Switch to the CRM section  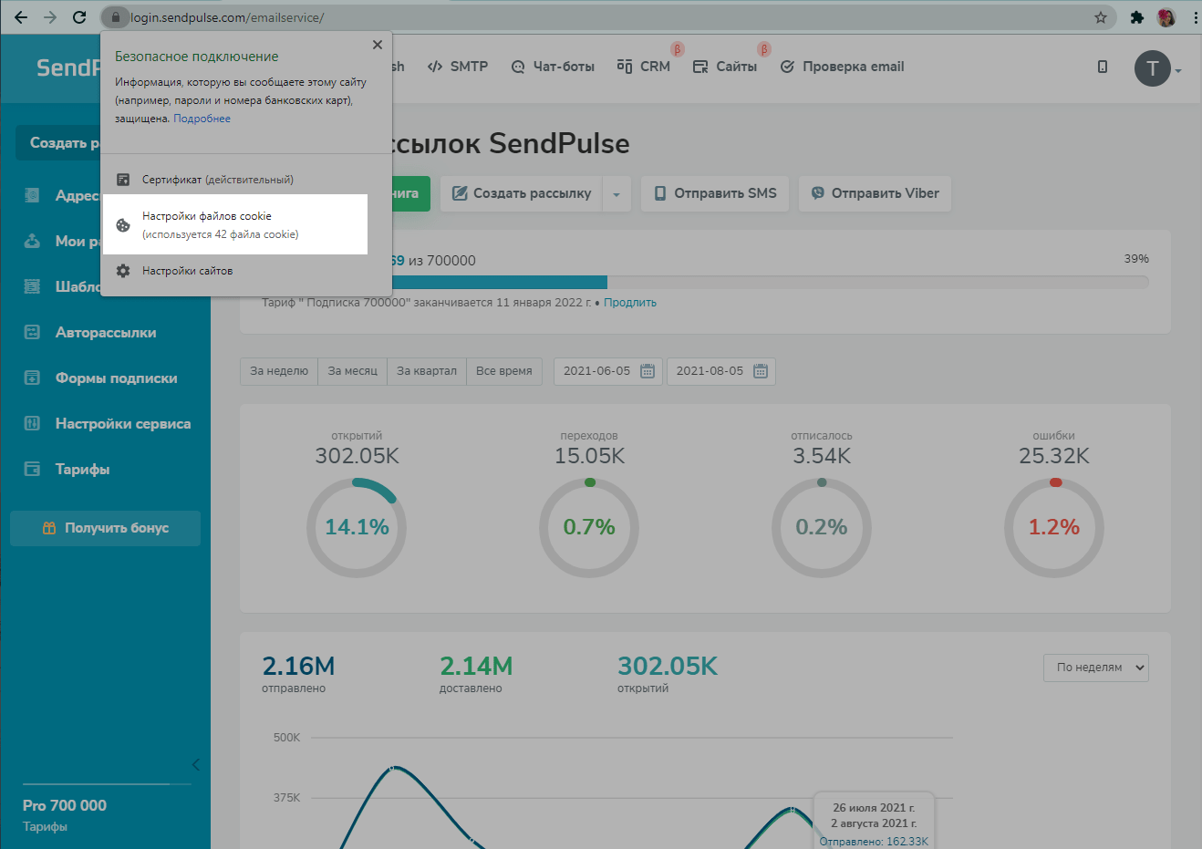click(644, 67)
